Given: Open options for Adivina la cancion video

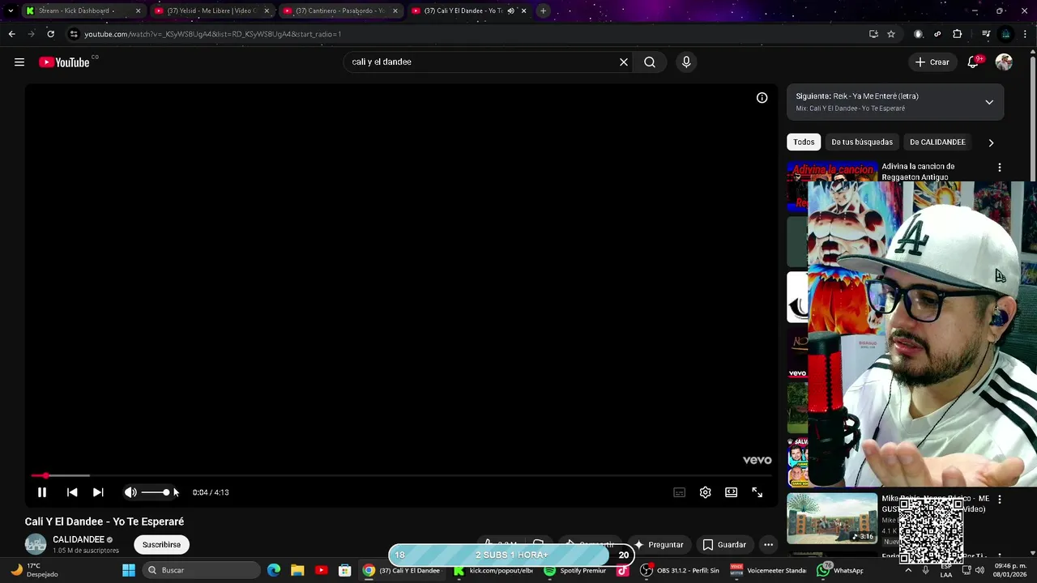Looking at the screenshot, I should (x=999, y=168).
